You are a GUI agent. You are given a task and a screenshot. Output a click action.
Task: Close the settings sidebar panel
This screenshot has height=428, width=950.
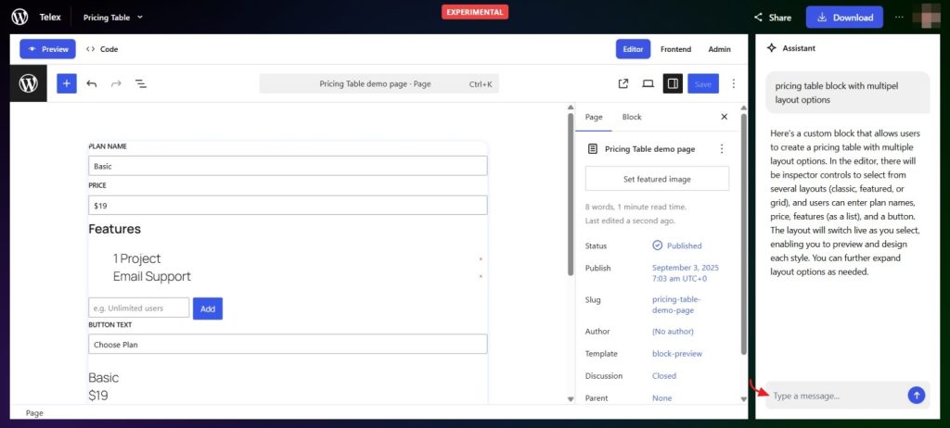[x=725, y=117]
